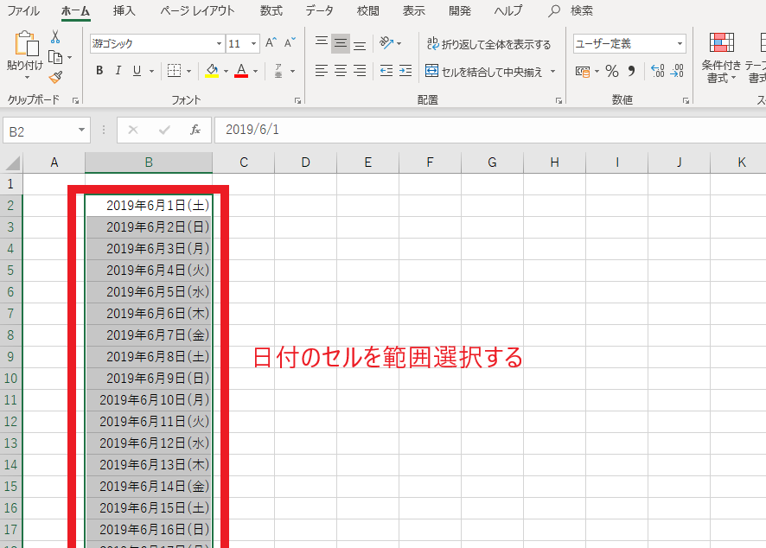Decrease decimal places

pyautogui.click(x=677, y=71)
